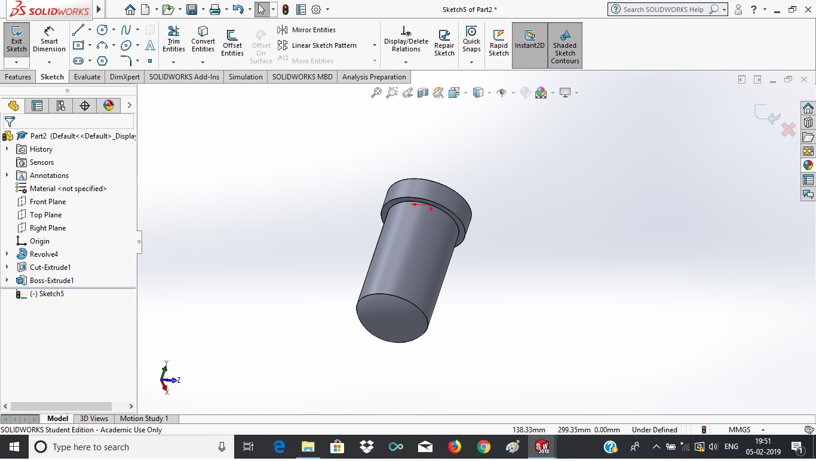Select the Front Plane in the tree
Image resolution: width=816 pixels, height=461 pixels.
coord(48,202)
